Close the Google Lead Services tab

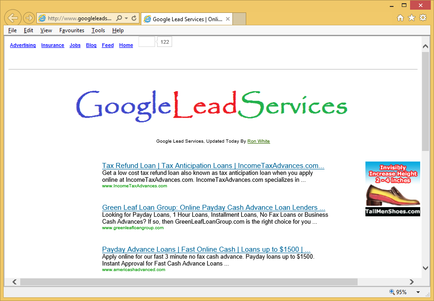point(227,19)
